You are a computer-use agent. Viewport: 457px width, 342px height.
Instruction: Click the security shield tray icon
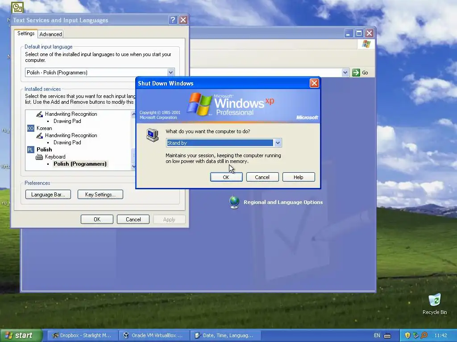point(407,336)
